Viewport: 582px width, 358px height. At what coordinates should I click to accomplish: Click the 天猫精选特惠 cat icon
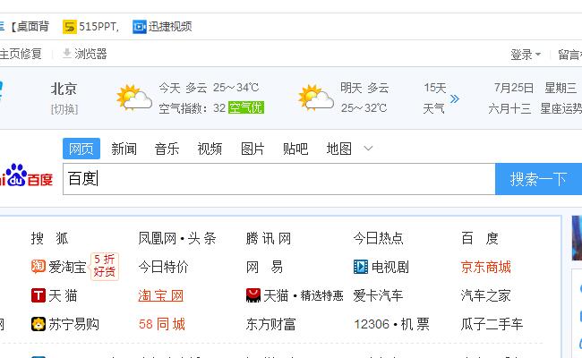(253, 295)
